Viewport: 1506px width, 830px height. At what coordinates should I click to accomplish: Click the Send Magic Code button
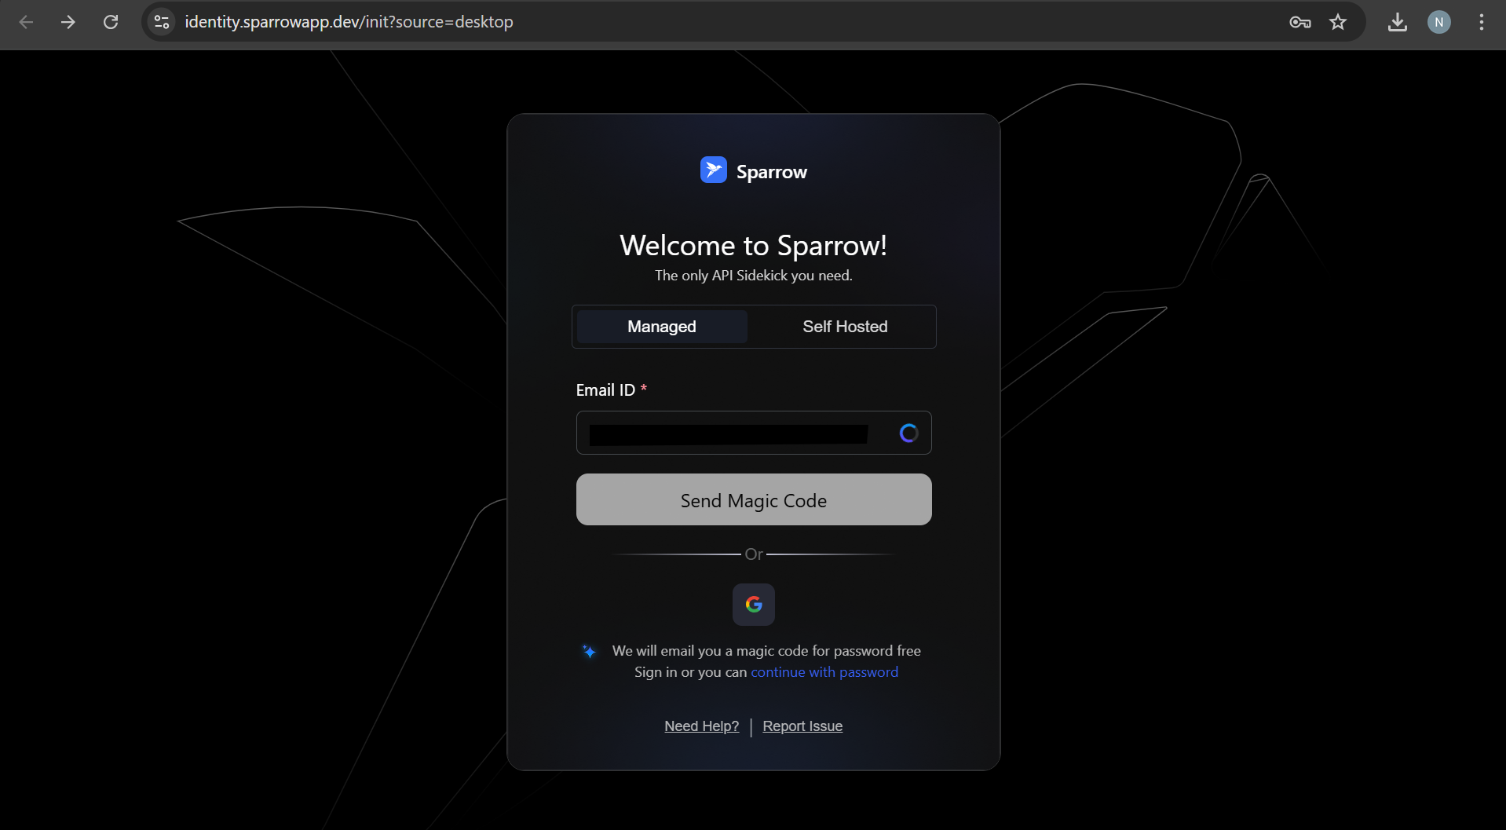point(754,499)
